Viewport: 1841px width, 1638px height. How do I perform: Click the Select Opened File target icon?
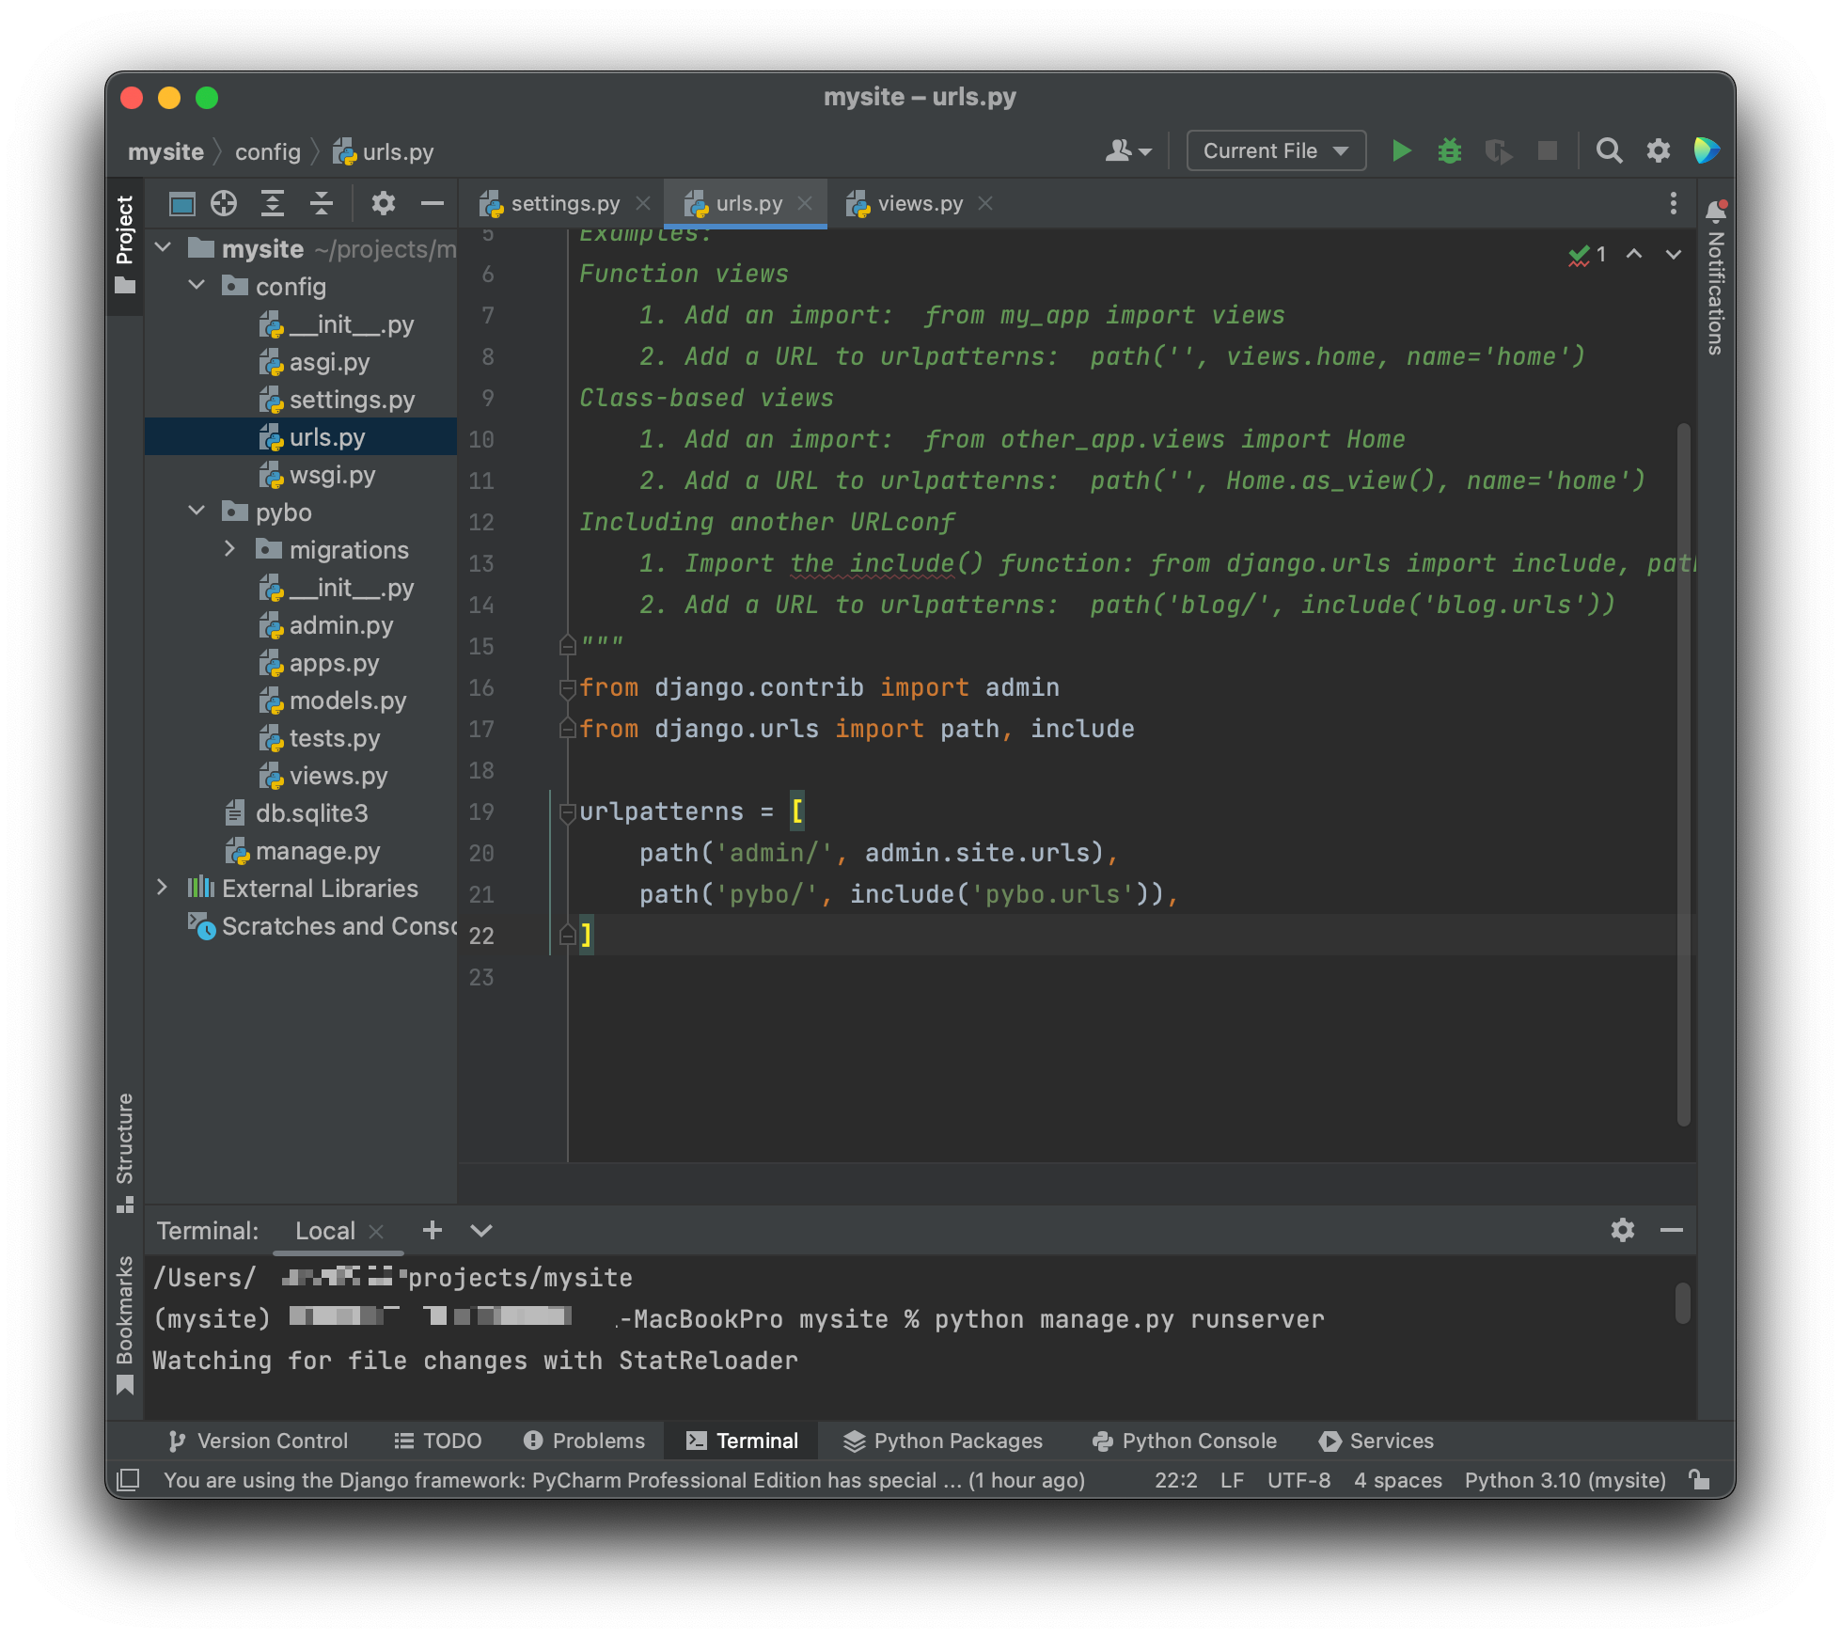click(x=224, y=203)
